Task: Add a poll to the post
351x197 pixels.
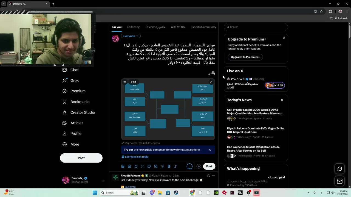Action: (143, 166)
